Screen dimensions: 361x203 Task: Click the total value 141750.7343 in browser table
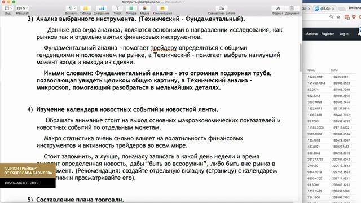point(316,83)
